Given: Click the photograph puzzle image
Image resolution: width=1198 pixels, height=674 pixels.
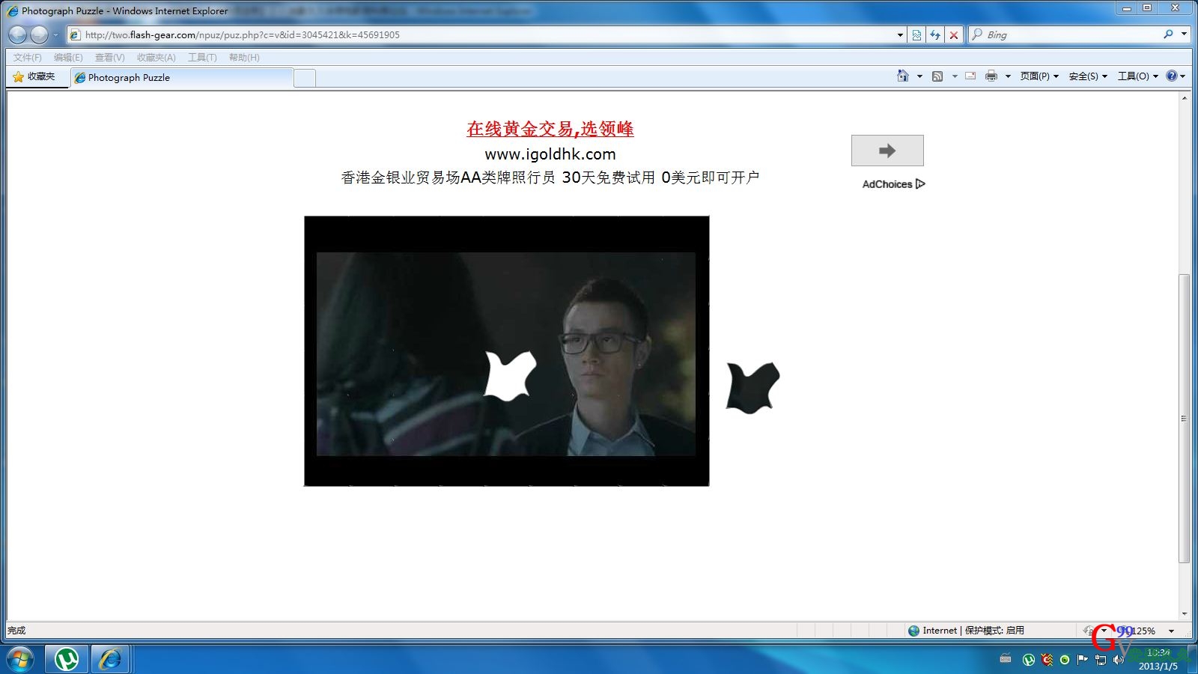Looking at the screenshot, I should (507, 351).
